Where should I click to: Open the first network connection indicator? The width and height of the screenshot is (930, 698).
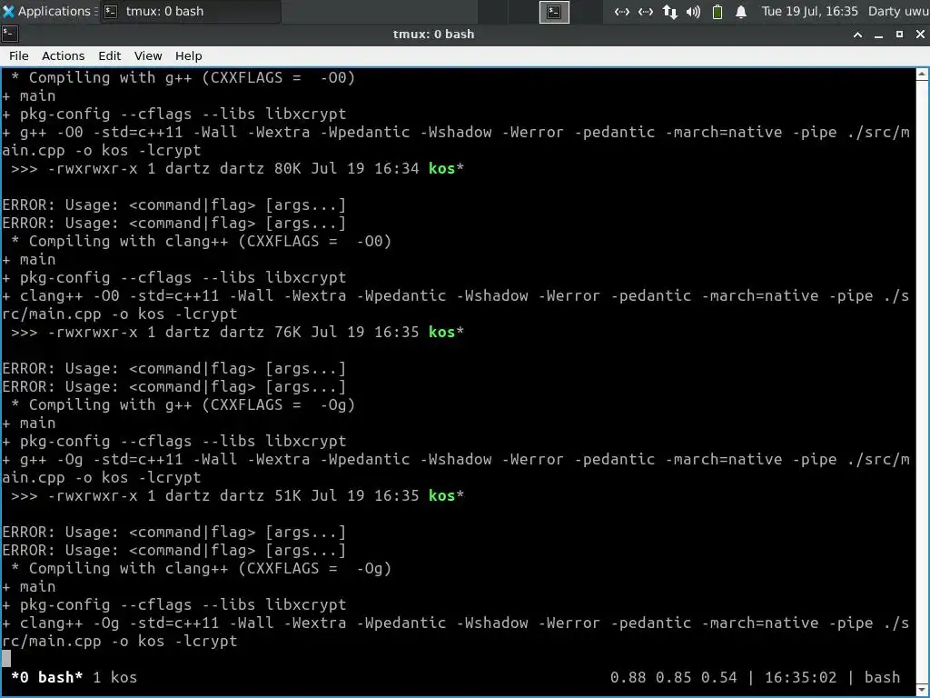coord(621,12)
